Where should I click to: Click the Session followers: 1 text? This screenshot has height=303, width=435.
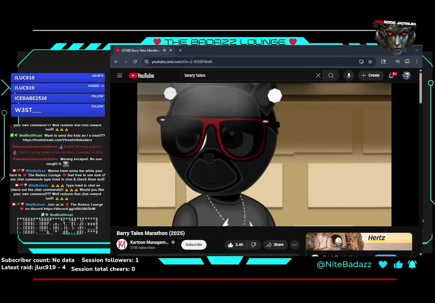(x=110, y=260)
